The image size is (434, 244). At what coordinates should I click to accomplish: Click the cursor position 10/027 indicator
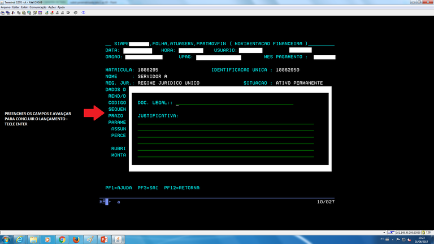click(x=325, y=202)
